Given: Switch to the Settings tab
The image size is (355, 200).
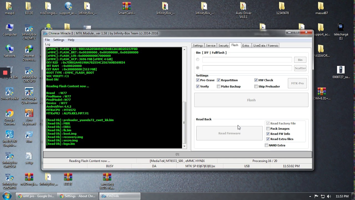Looking at the screenshot, I should [198, 46].
